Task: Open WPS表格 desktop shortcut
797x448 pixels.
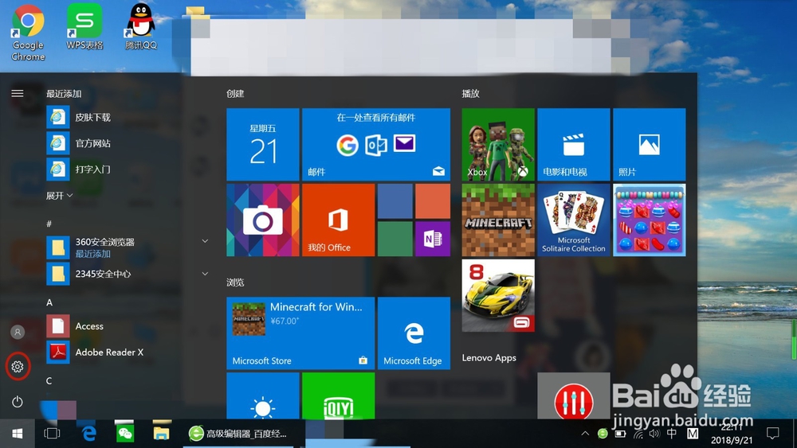Action: 84,27
